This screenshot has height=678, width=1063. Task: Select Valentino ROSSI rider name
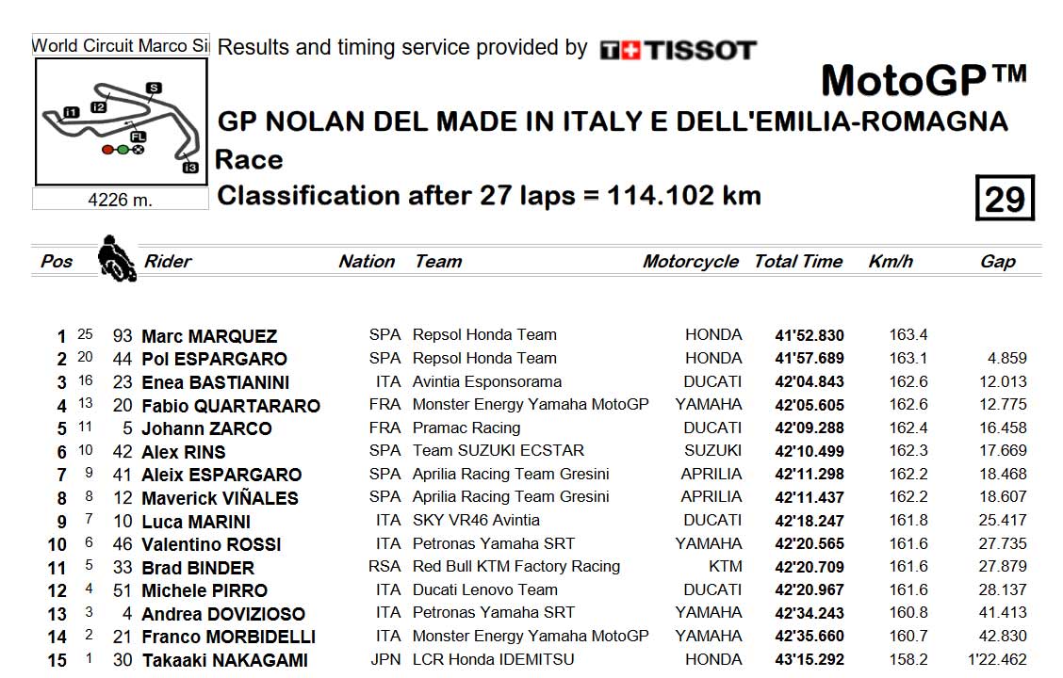[x=211, y=544]
